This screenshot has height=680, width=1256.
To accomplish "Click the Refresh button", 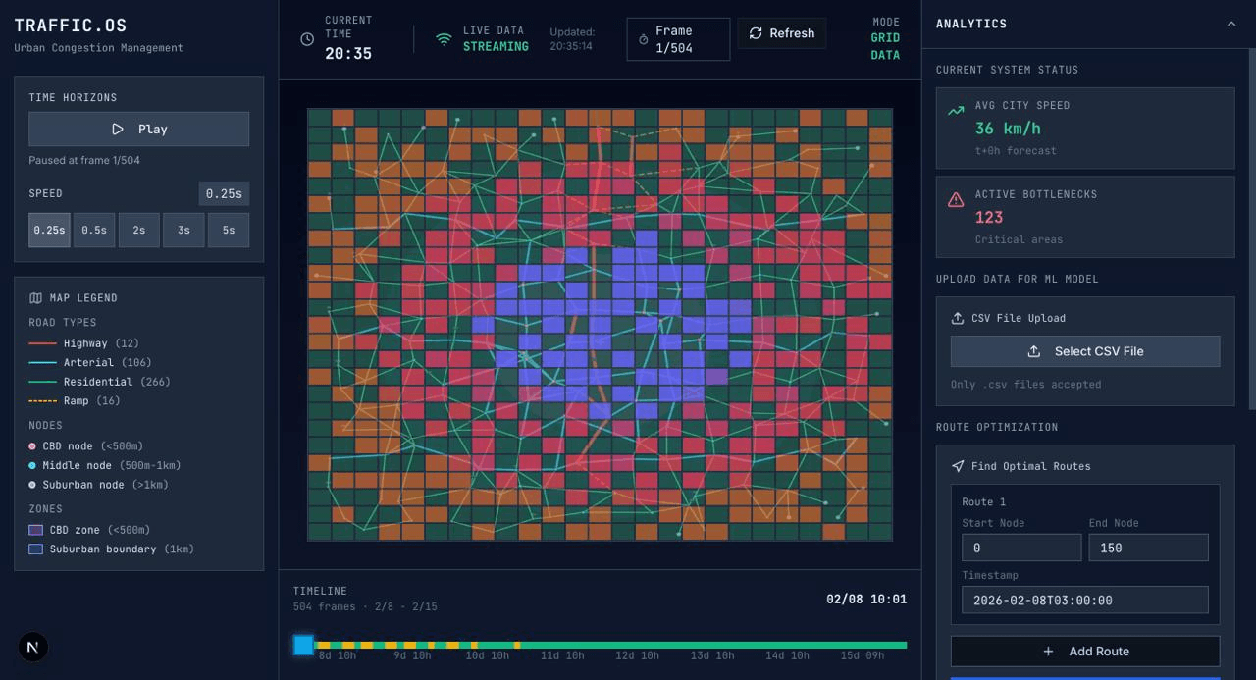I will 781,33.
